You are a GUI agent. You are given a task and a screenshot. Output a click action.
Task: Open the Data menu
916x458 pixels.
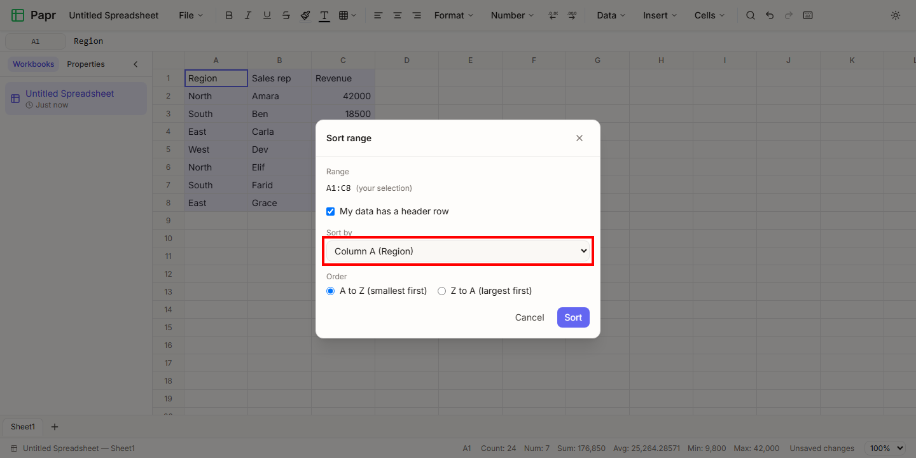(611, 15)
